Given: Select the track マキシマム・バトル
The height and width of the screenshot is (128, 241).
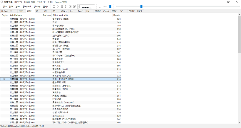Looking at the screenshot, I should click(61, 122).
